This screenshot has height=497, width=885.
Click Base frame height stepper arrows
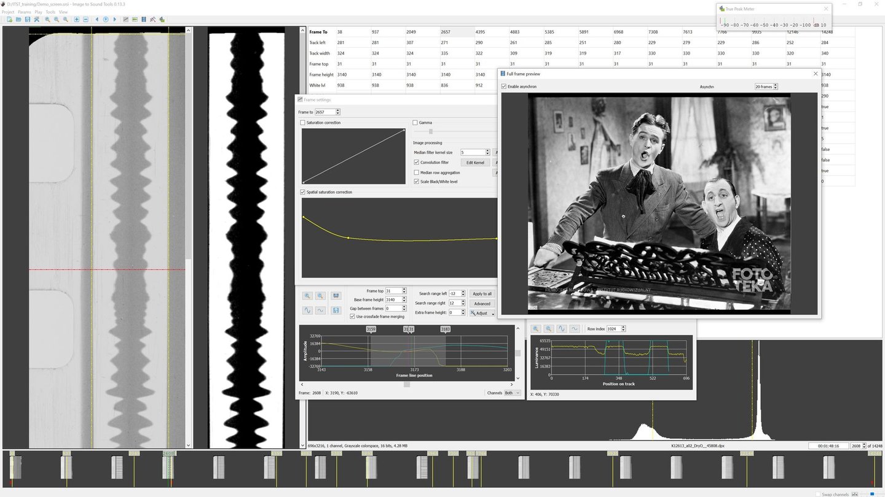404,299
